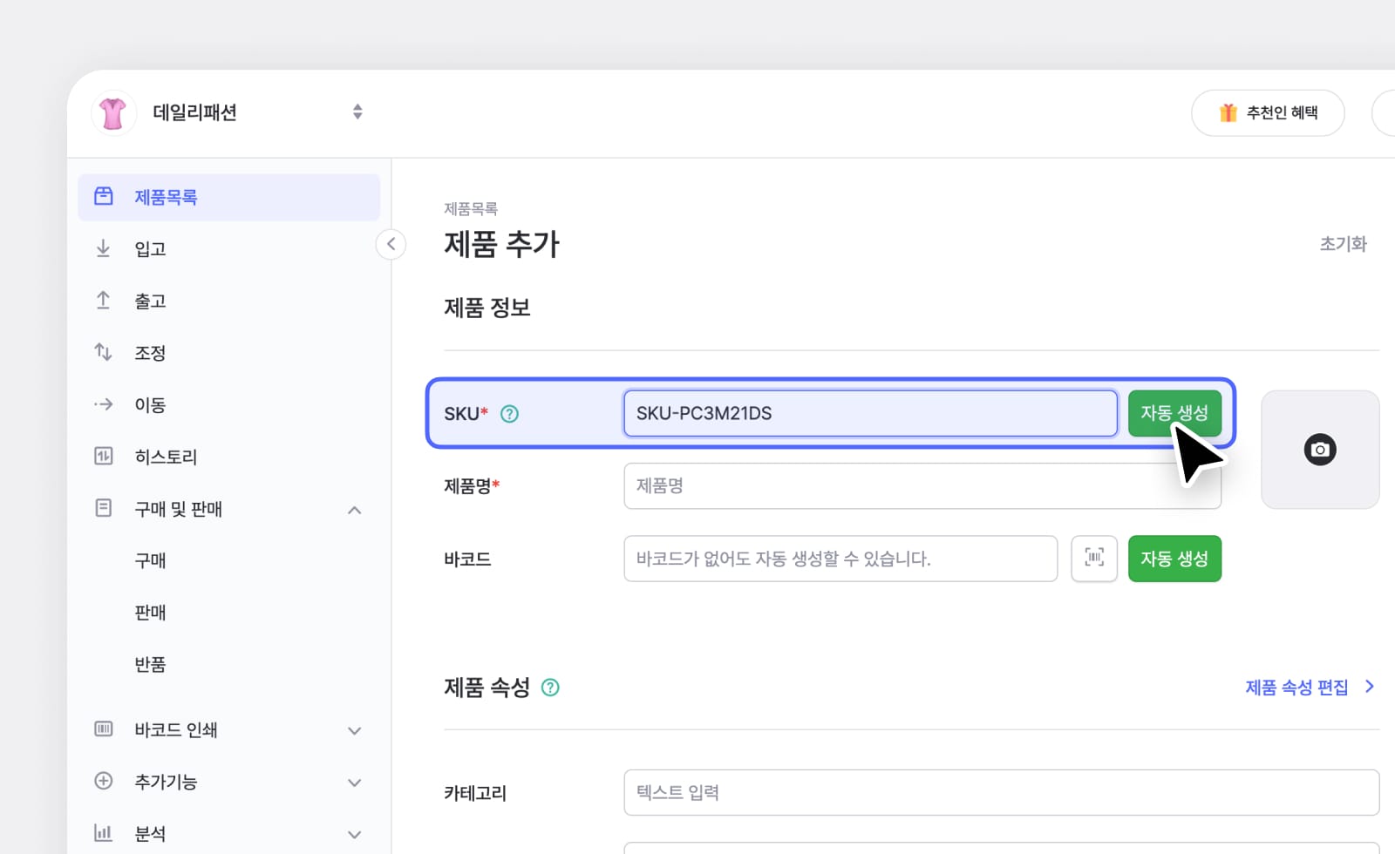Image resolution: width=1395 pixels, height=854 pixels.
Task: Select the 판매 sales menu item
Action: click(150, 612)
